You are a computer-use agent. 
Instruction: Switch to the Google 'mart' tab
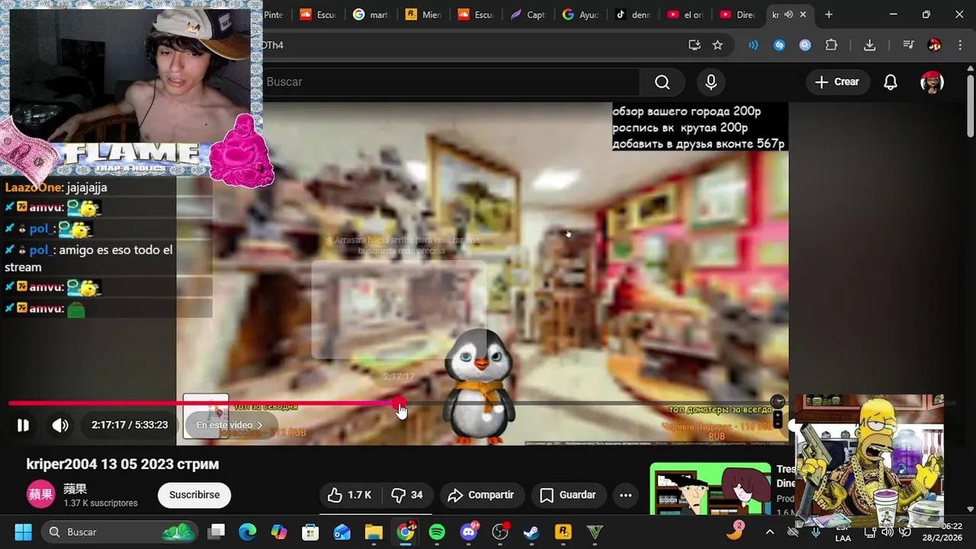pos(371,14)
